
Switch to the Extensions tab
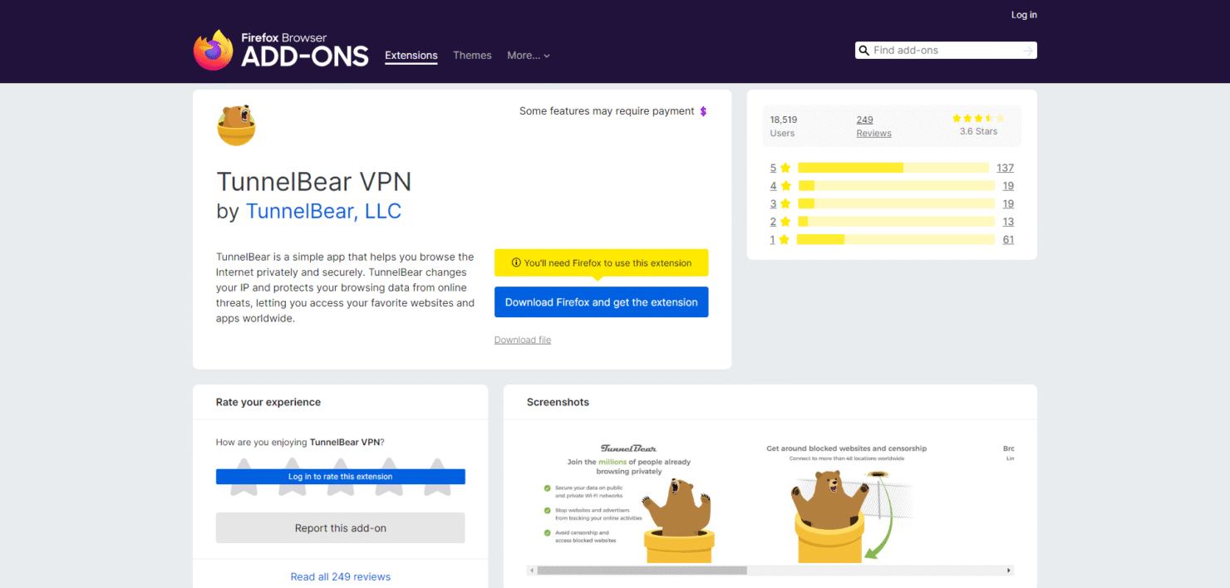tap(411, 56)
